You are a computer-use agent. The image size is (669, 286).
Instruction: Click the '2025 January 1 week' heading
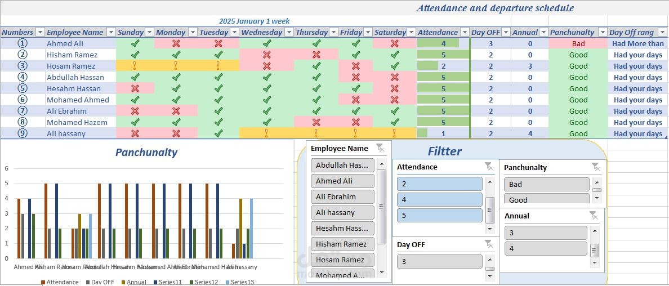(255, 21)
